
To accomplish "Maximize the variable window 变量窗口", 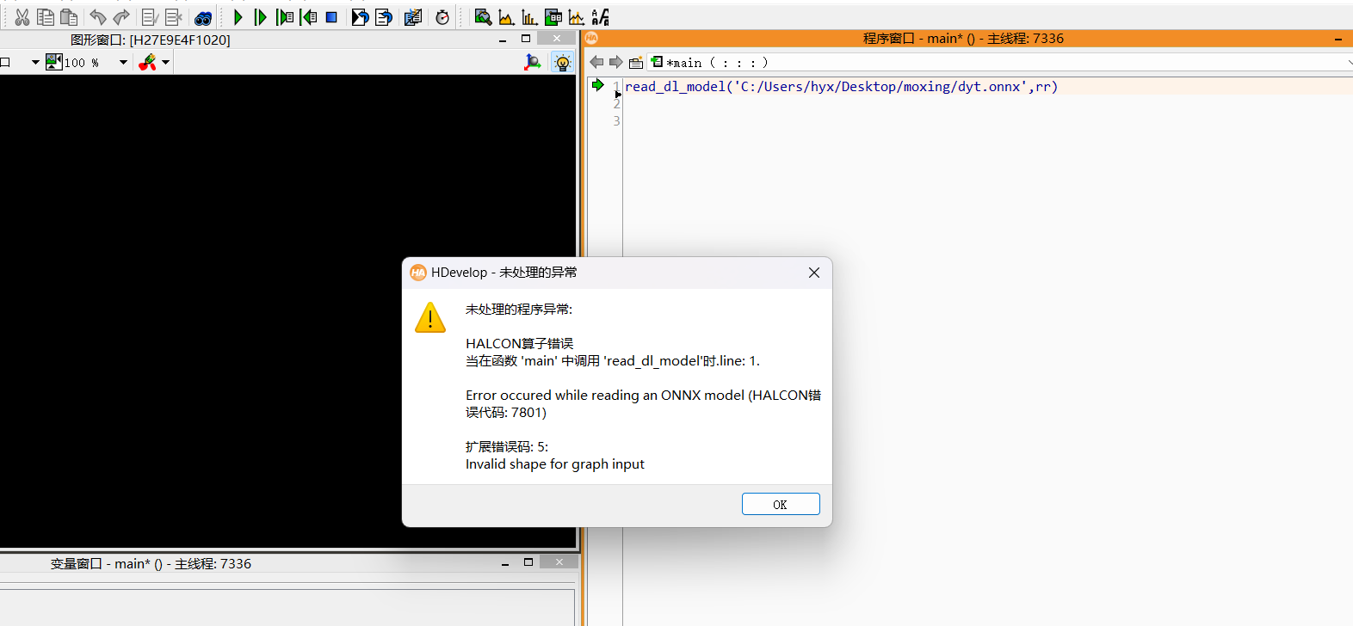I will point(528,562).
